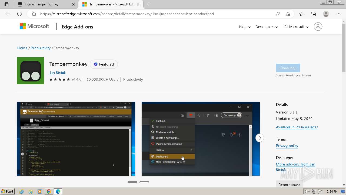Image resolution: width=346 pixels, height=195 pixels.
Task: Launch Internet Explorer from taskbar
Action: coord(22,191)
